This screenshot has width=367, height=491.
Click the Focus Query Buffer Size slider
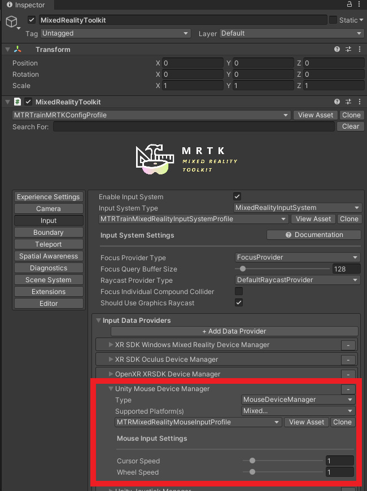[282, 269]
